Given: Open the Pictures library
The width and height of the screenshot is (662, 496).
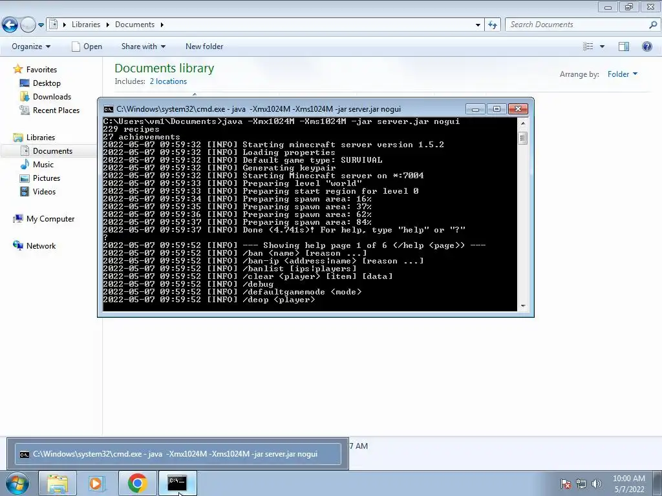Looking at the screenshot, I should 47,178.
